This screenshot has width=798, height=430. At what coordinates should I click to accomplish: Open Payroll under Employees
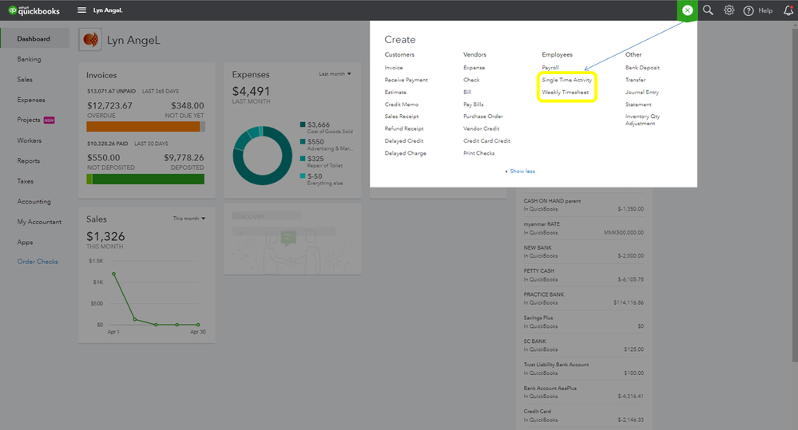(550, 68)
